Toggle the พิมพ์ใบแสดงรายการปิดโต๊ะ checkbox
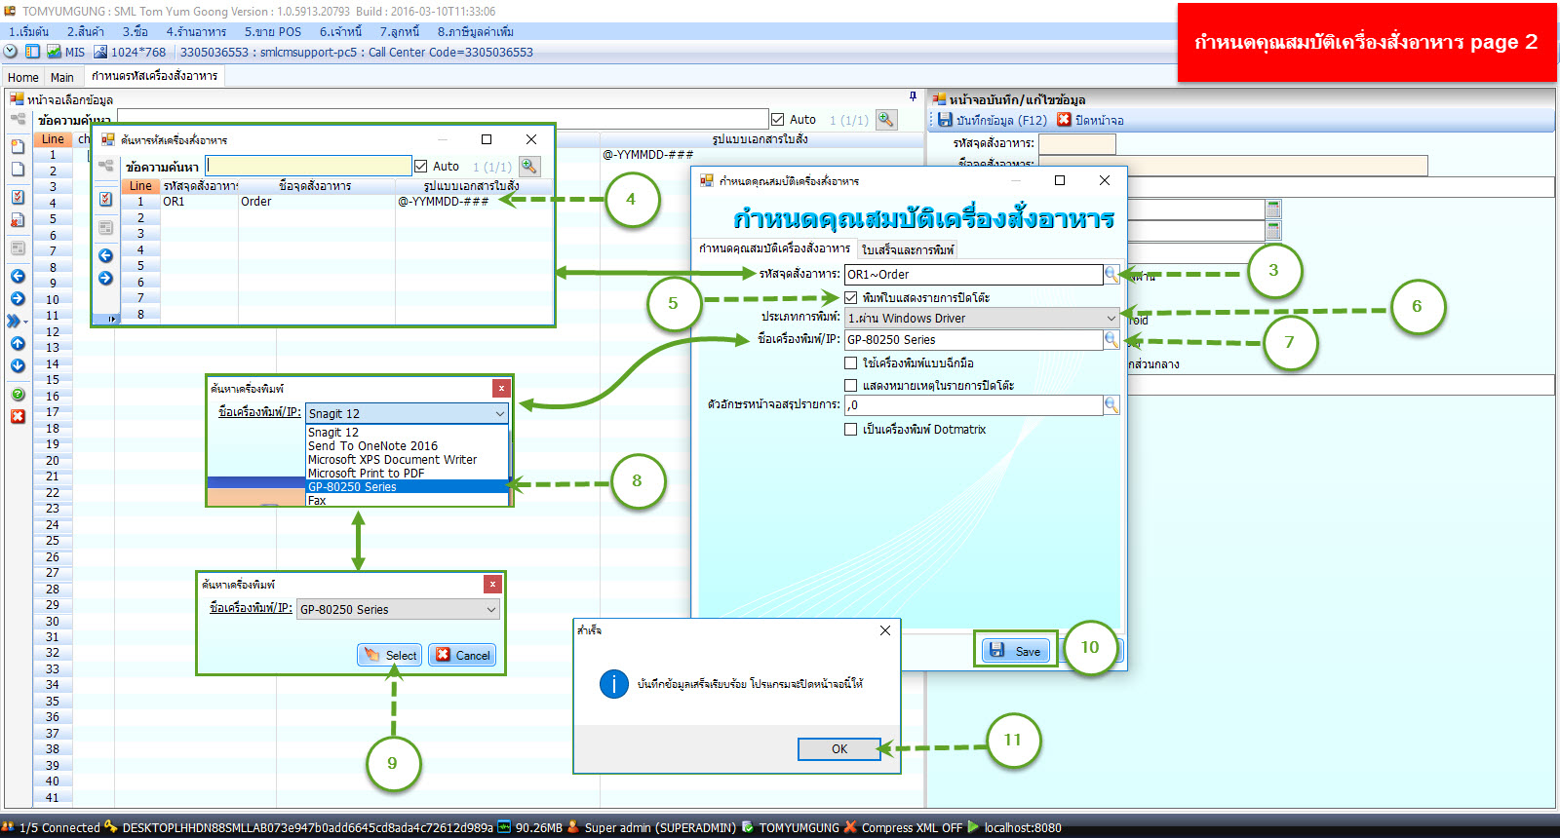The height and width of the screenshot is (838, 1560). (x=851, y=298)
